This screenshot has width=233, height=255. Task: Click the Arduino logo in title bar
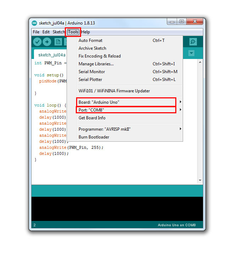pyautogui.click(x=34, y=23)
